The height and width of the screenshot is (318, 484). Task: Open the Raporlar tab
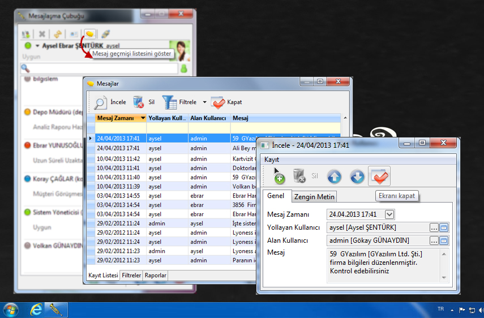(156, 275)
